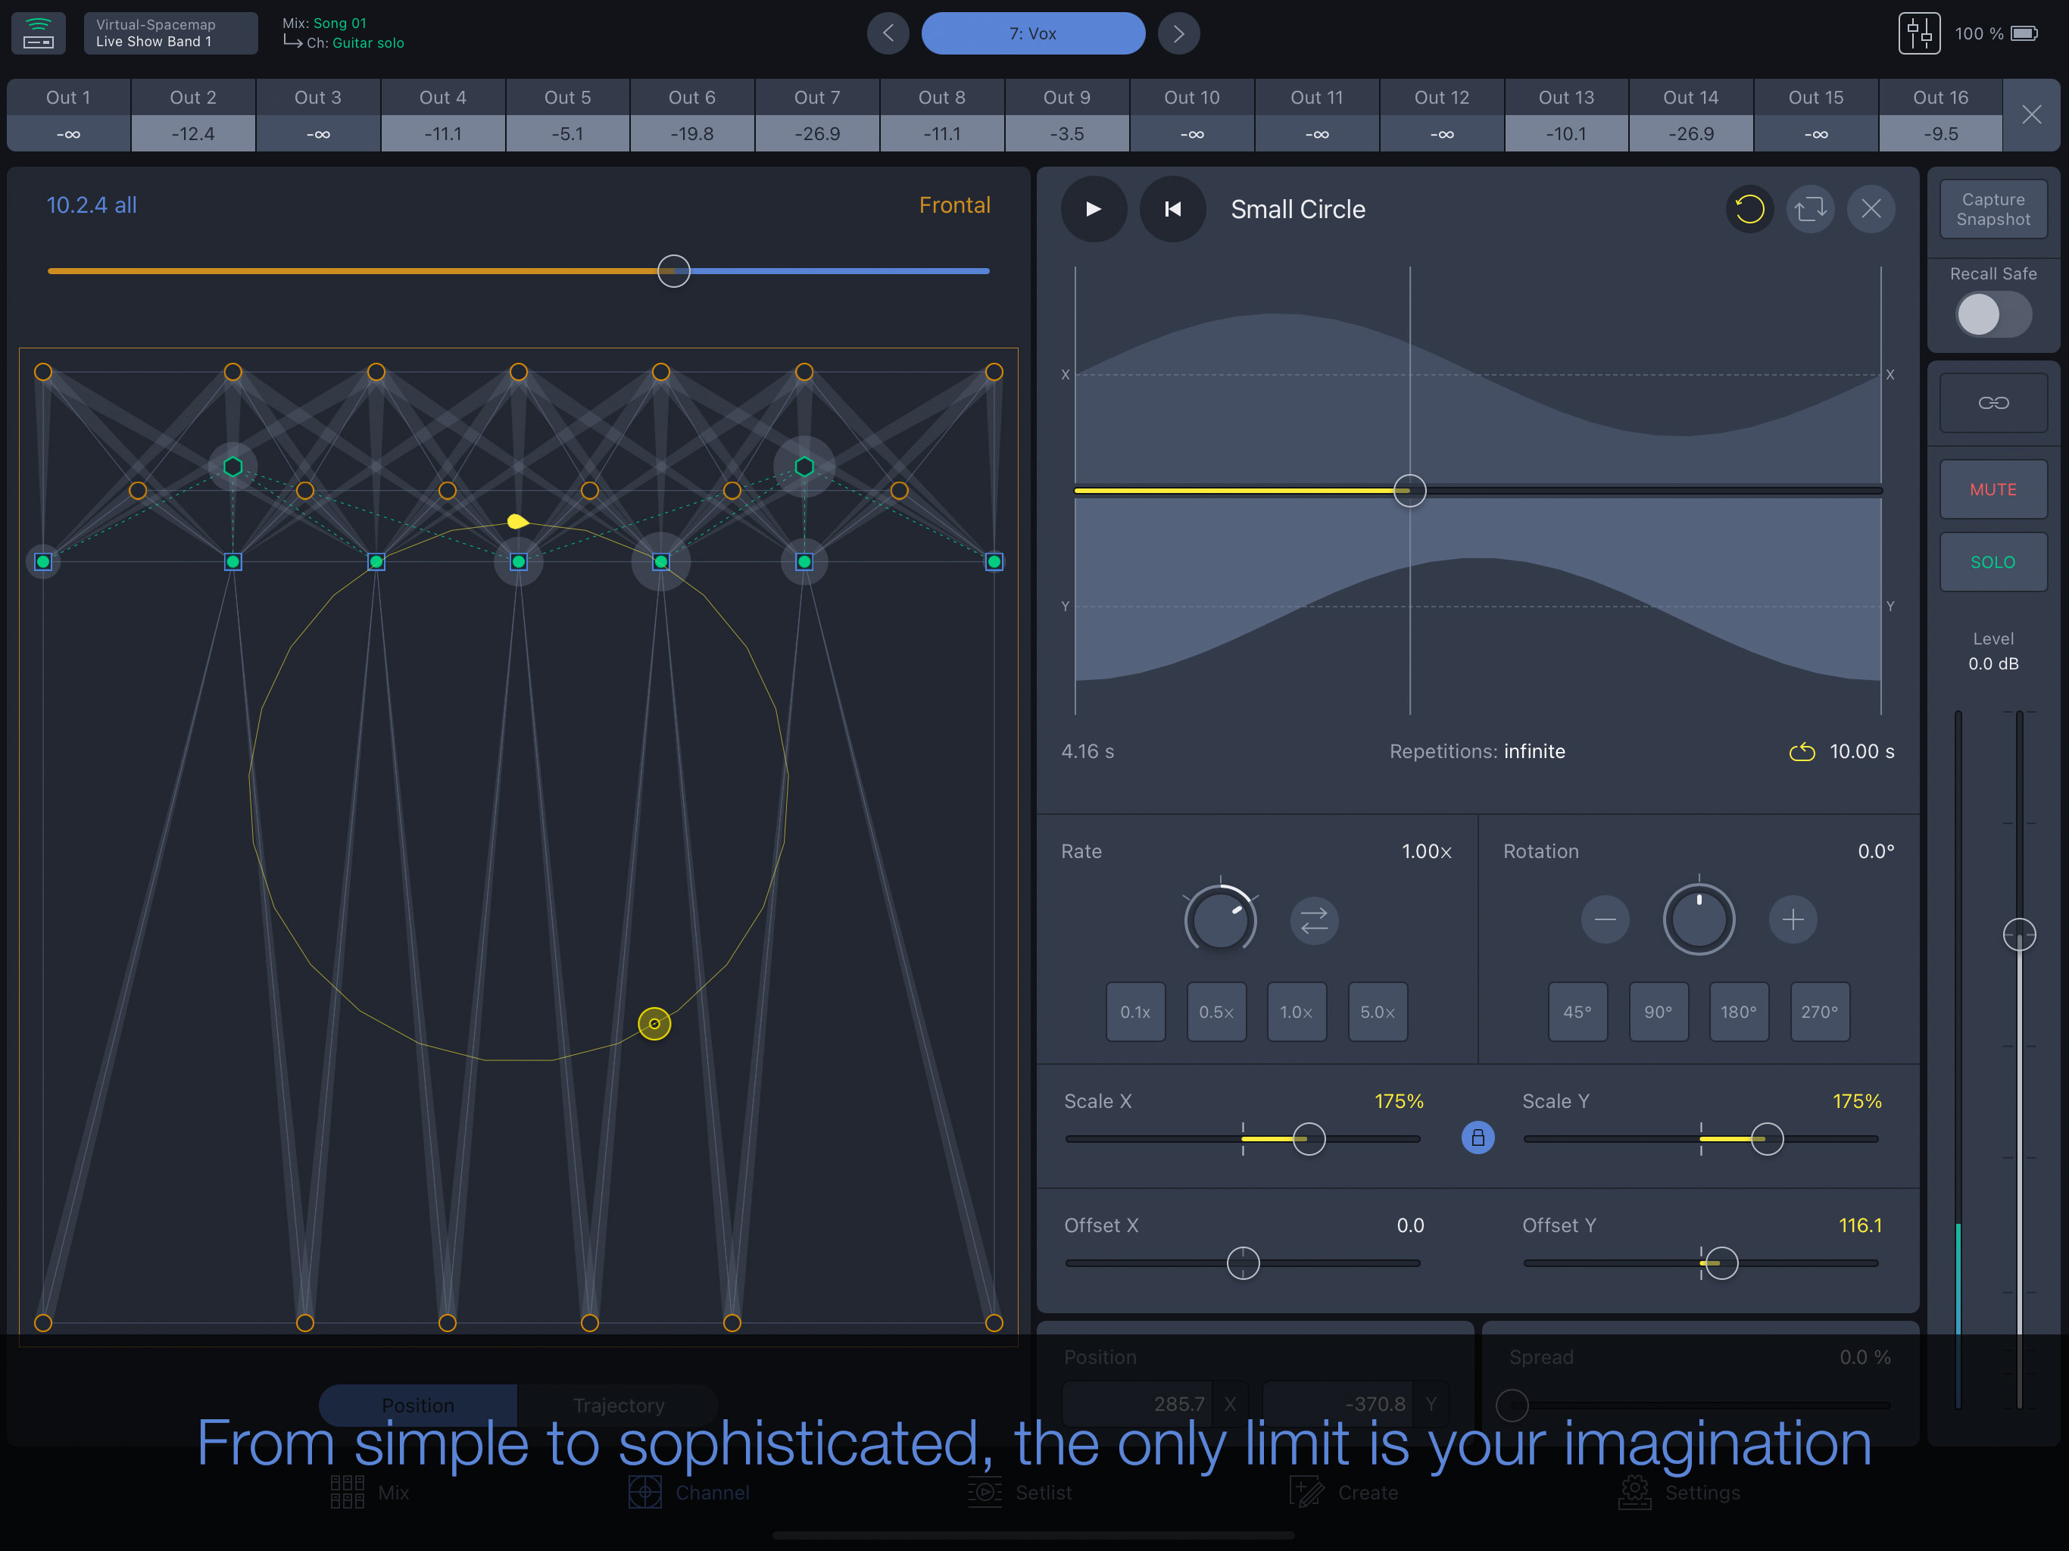The height and width of the screenshot is (1551, 2069).
Task: Mute the Vox channel
Action: 1993,489
